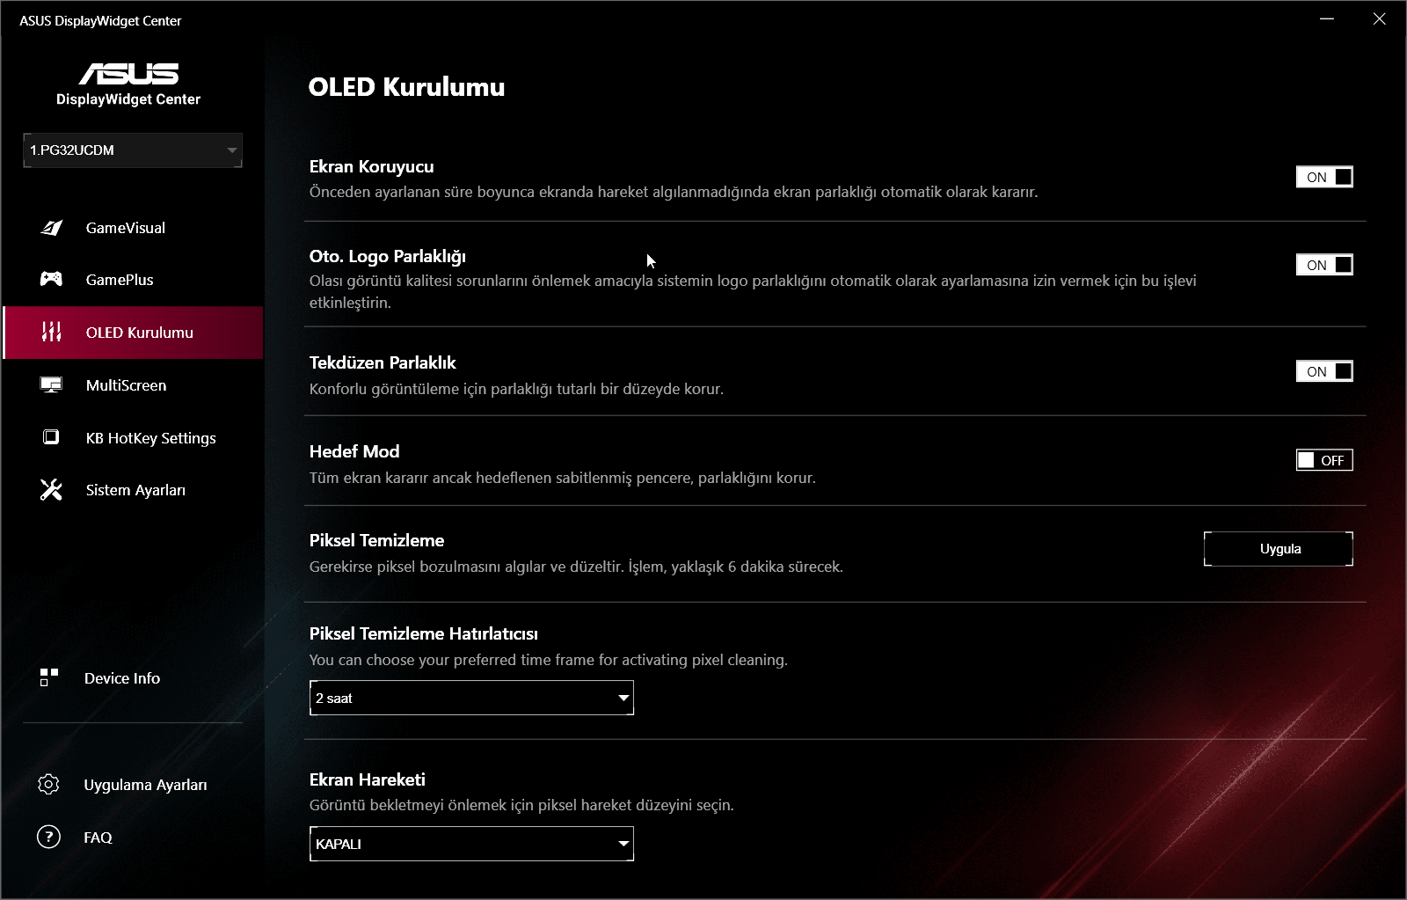Turn off the Ekran Koruyucu toggle

click(x=1324, y=177)
